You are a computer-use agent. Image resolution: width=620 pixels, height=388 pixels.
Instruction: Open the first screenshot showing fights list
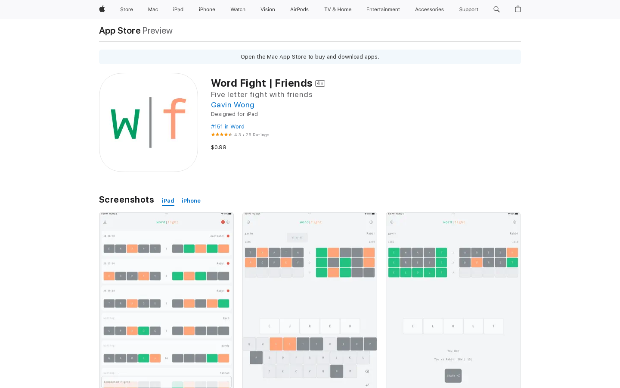click(x=166, y=300)
